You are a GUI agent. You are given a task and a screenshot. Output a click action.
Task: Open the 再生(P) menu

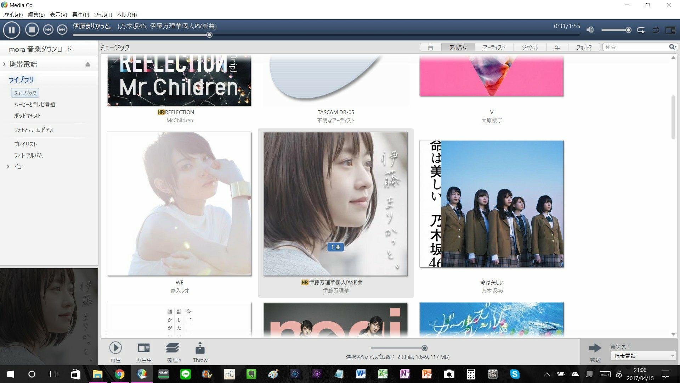80,15
